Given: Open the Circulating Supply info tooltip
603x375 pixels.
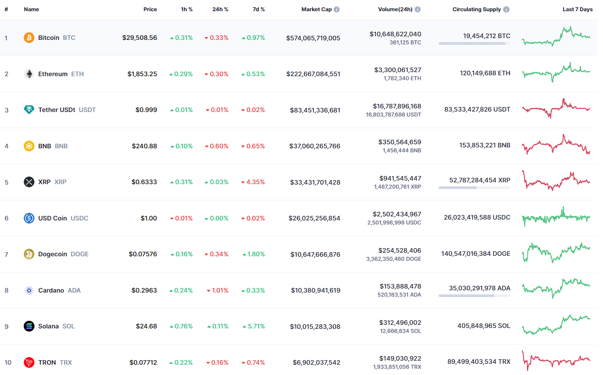Looking at the screenshot, I should click(506, 9).
